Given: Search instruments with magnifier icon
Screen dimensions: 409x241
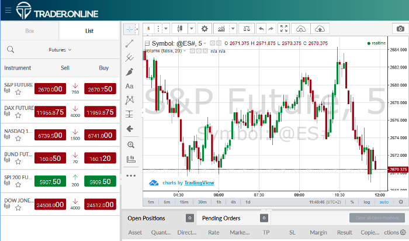Looking at the screenshot, I should click(x=11, y=49).
